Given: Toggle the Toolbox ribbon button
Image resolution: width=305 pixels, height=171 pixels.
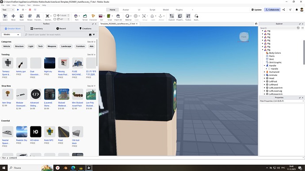Looking at the screenshot, I should [x=188, y=17].
